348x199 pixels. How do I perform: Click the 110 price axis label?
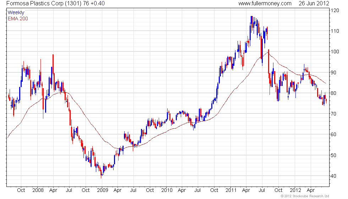click(x=335, y=31)
